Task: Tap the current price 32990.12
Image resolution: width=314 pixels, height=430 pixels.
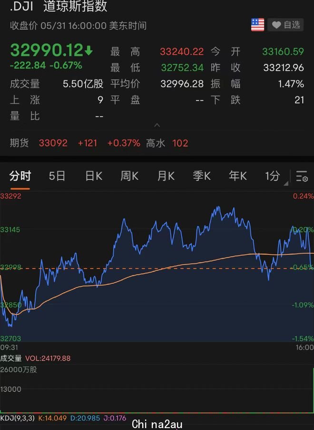Action: point(47,50)
